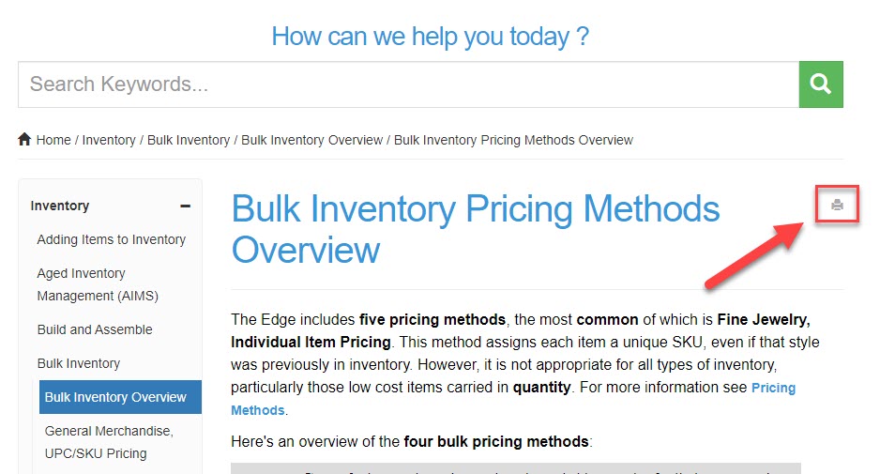The height and width of the screenshot is (474, 895).
Task: Click in the Search Keywords field
Action: point(408,84)
